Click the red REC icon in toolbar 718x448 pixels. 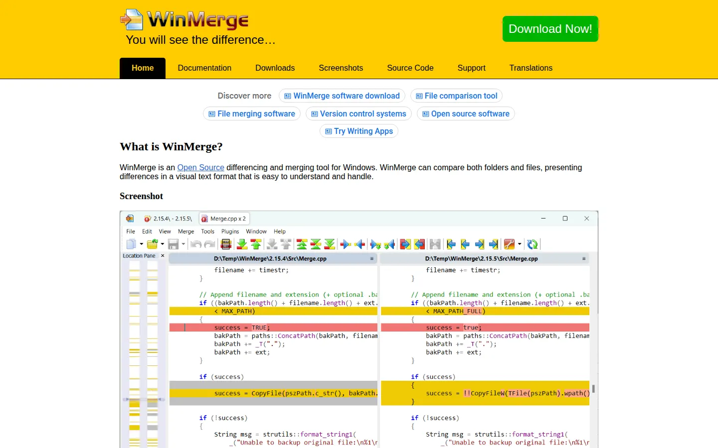226,244
